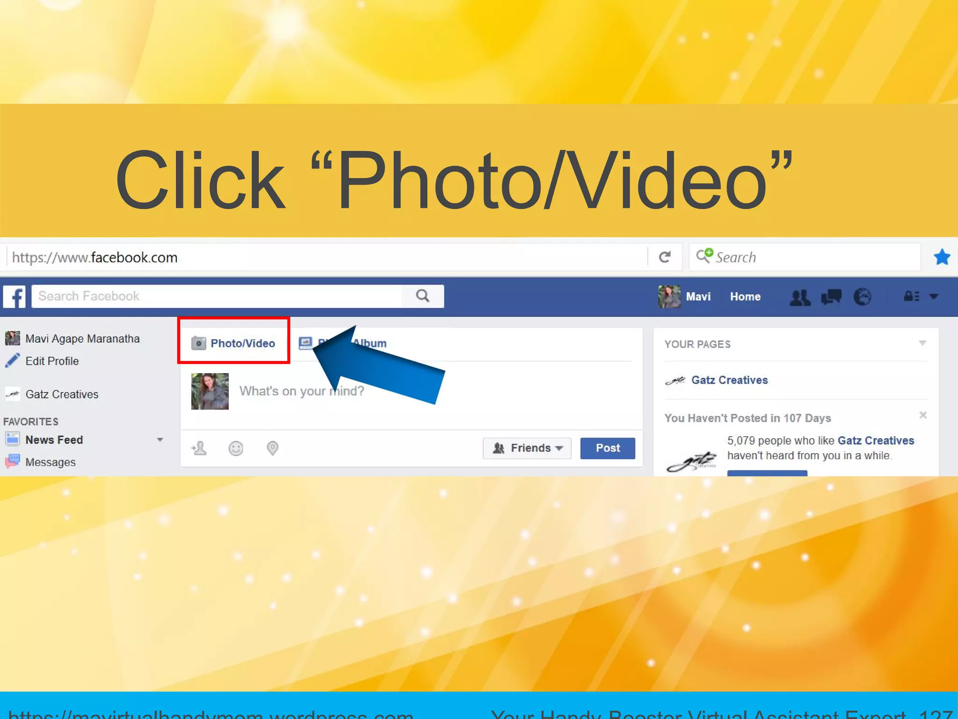Tag people with the add-person icon
This screenshot has width=958, height=719.
199,448
